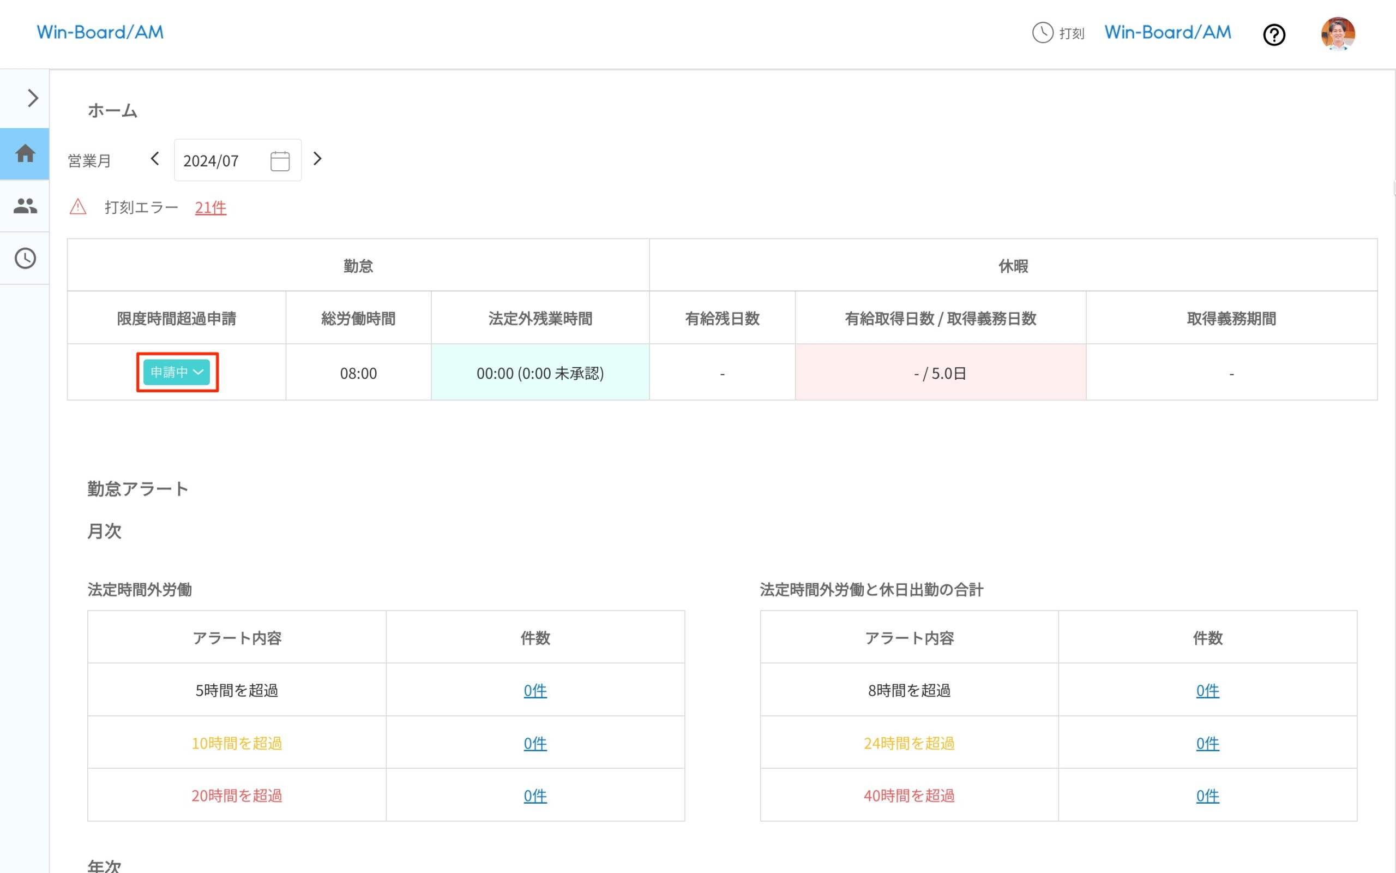Open the calendar picker icon
Screen dimensions: 1396x873
tap(280, 160)
